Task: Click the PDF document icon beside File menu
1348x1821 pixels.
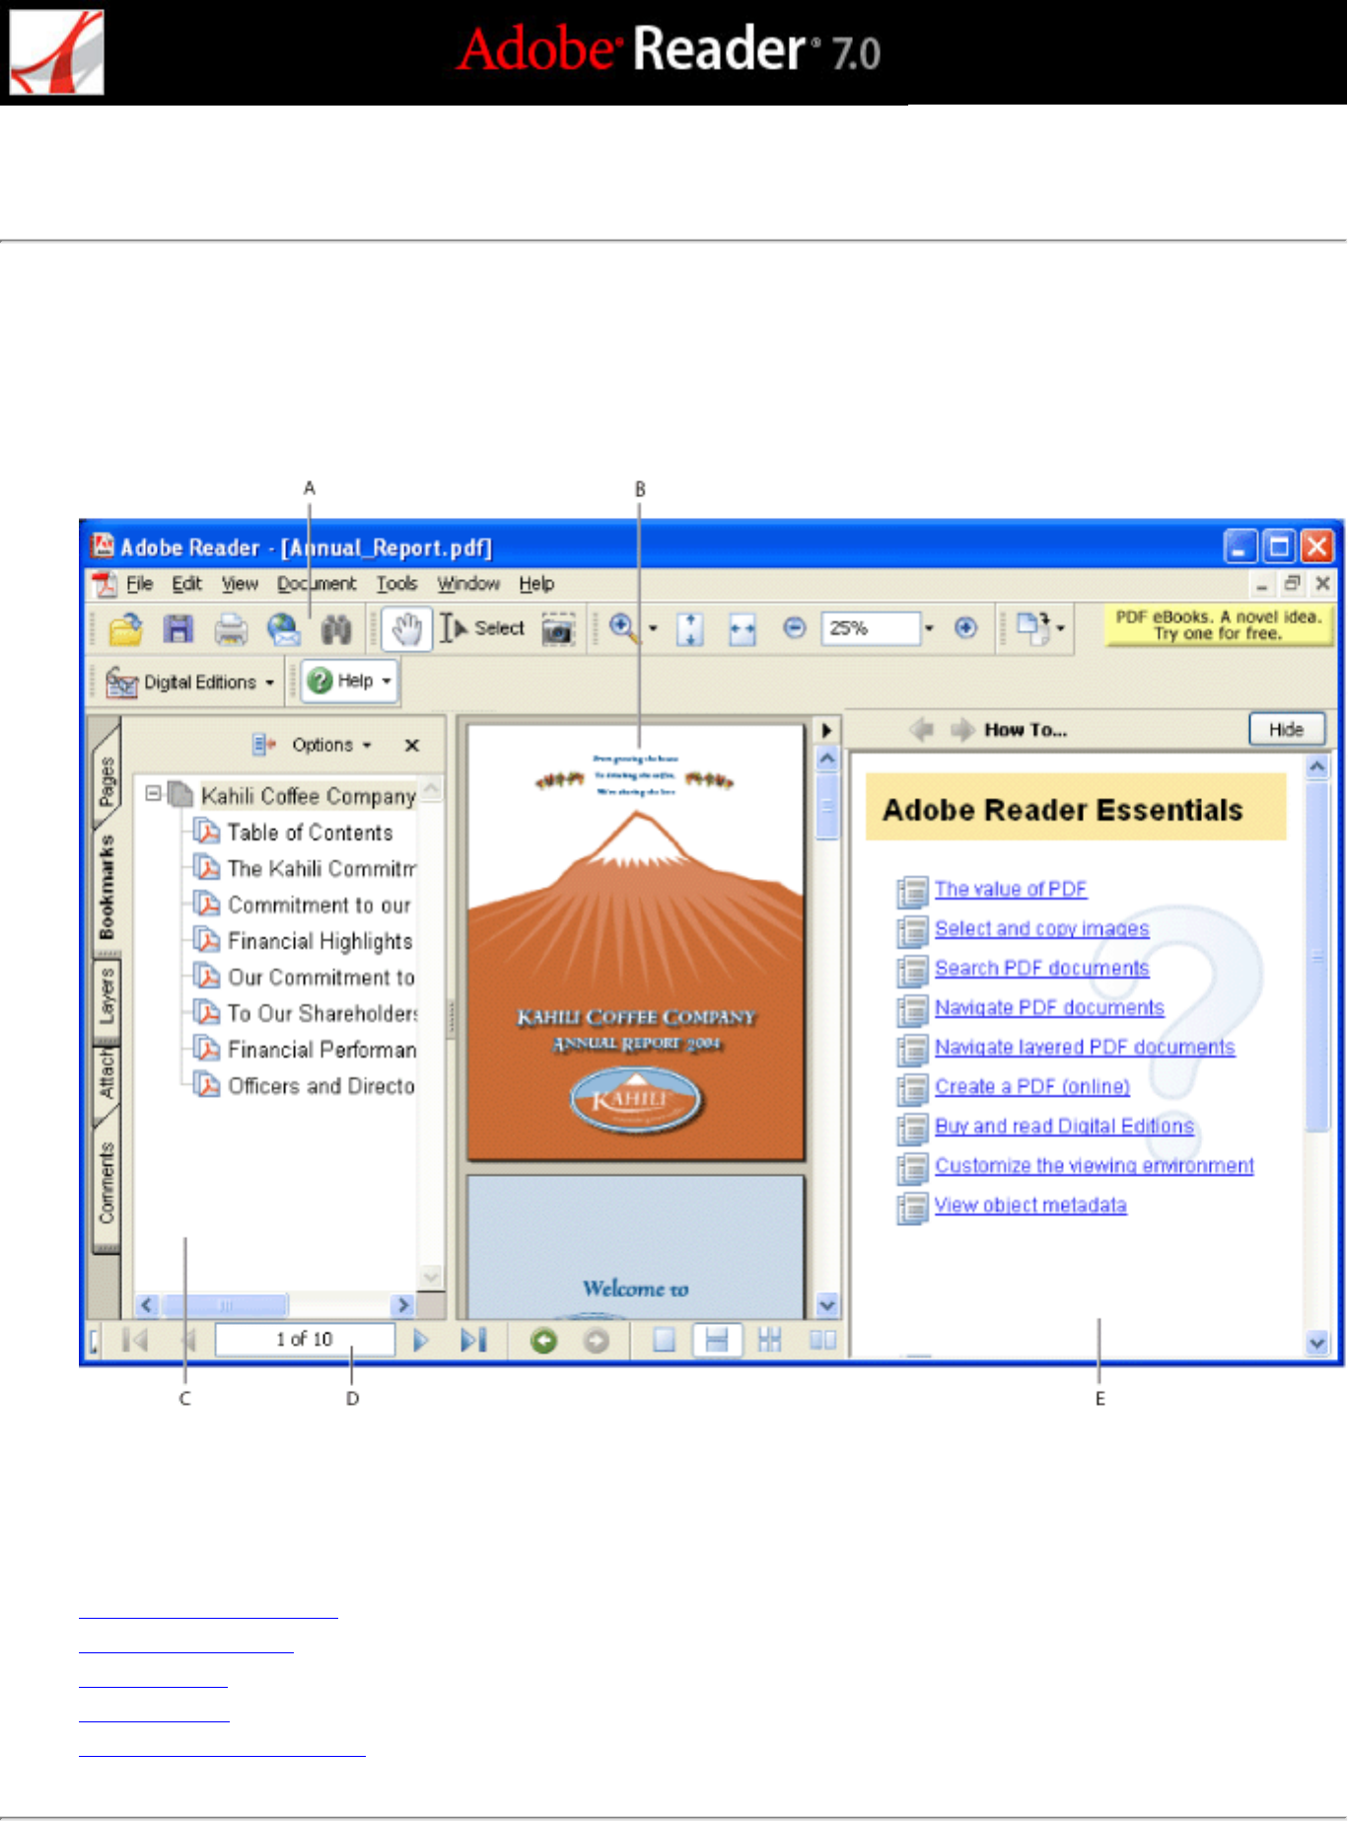Action: pos(104,584)
